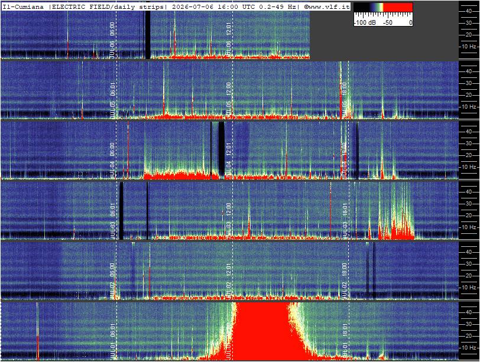The height and width of the screenshot is (362, 480).
Task: Click the I1-Cumiana station title text
Action: click(x=24, y=6)
